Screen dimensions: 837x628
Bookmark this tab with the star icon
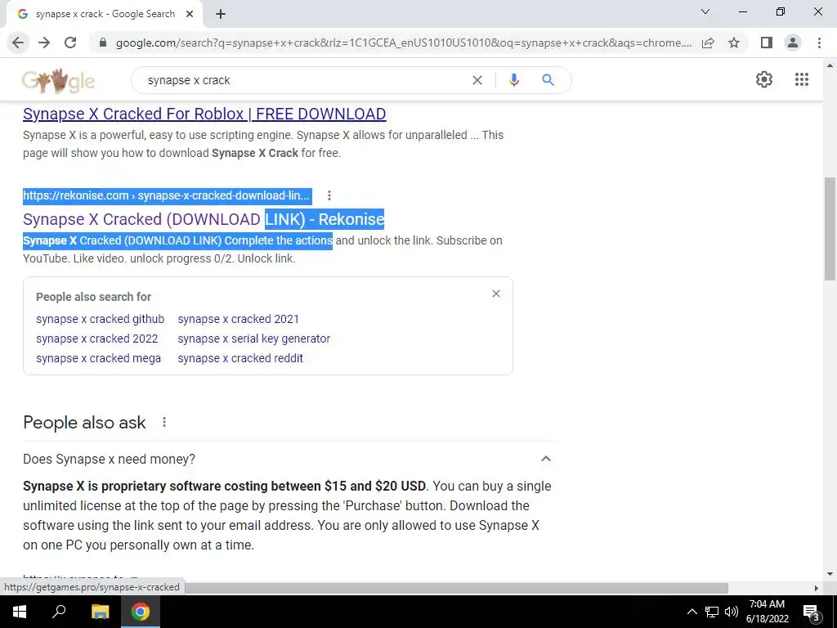tap(734, 43)
